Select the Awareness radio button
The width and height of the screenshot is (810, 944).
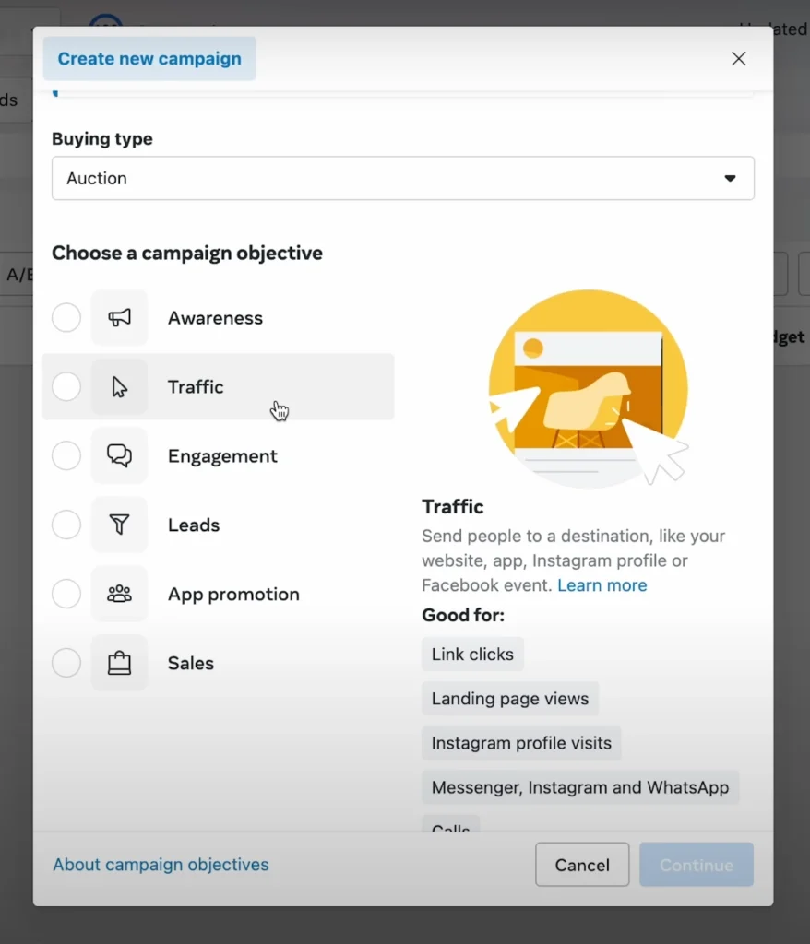click(x=66, y=318)
